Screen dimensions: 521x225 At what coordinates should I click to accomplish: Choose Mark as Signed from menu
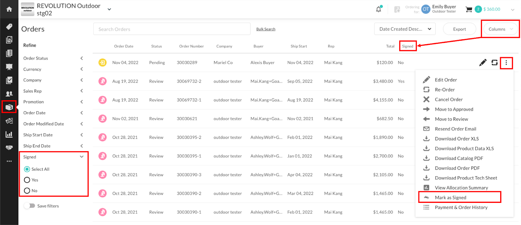[x=450, y=197]
